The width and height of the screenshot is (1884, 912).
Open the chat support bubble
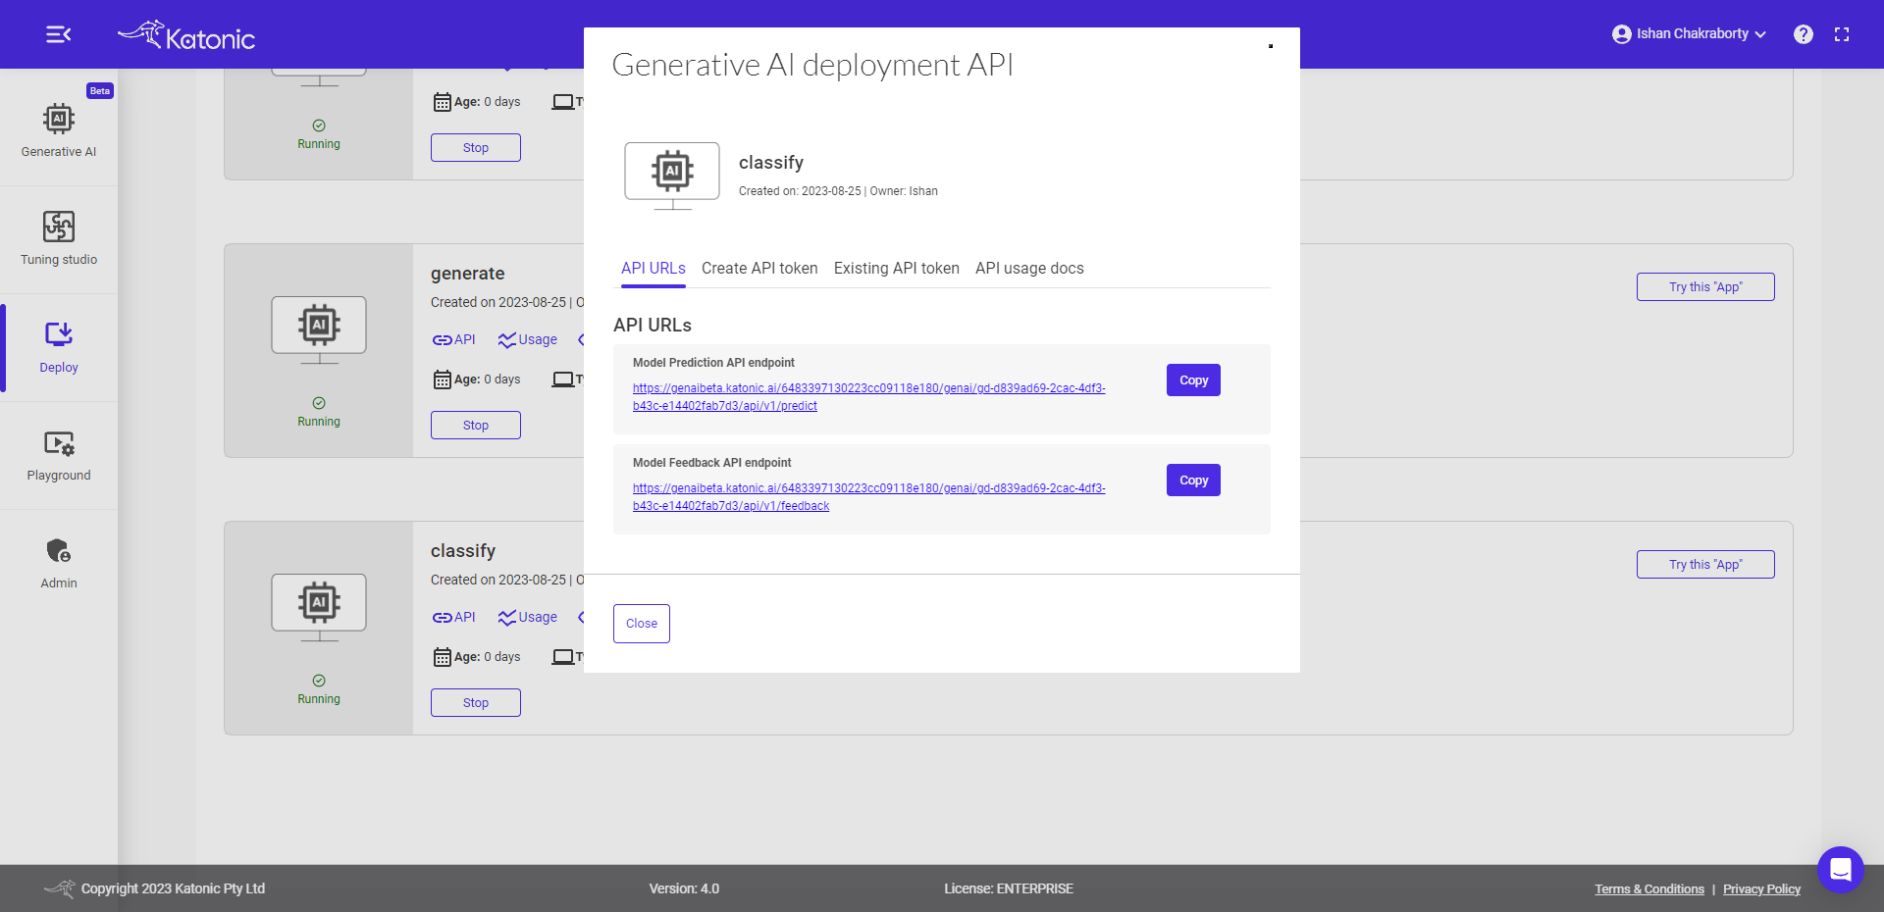click(x=1840, y=869)
